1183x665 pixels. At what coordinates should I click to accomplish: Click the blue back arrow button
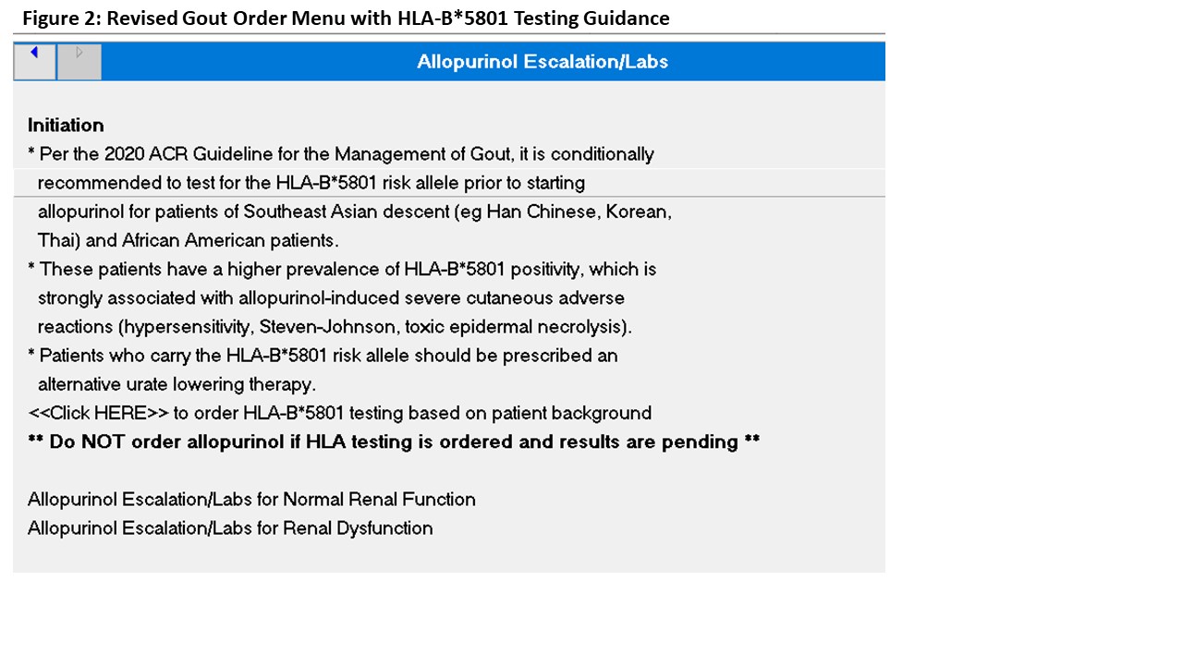(34, 61)
